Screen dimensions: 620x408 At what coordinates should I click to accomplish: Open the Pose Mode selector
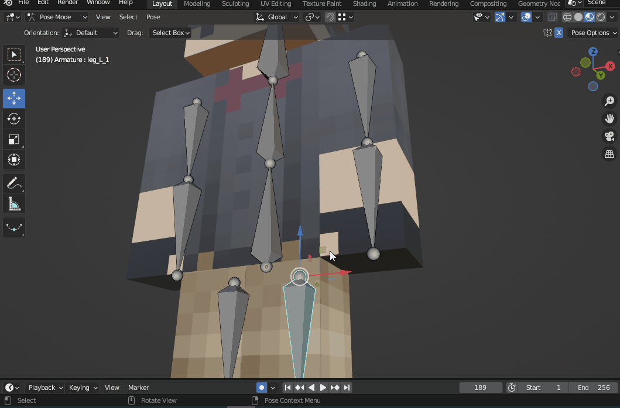point(57,16)
